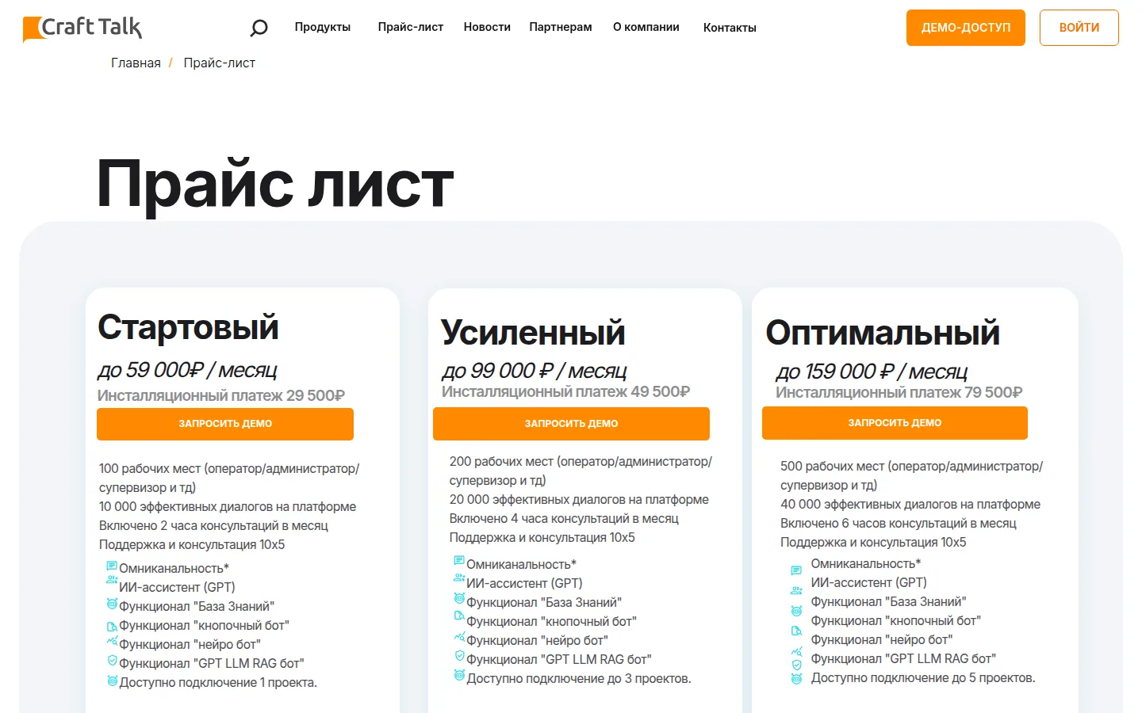Request demo for the Стартовый plan
This screenshot has width=1142, height=713.
coord(225,424)
